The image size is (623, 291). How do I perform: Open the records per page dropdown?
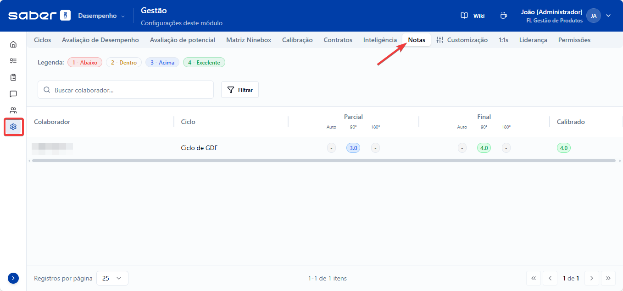112,278
